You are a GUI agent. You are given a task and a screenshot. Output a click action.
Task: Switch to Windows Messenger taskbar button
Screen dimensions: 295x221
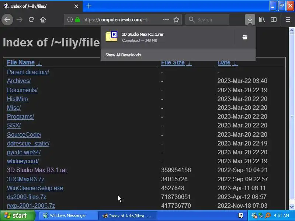pos(68,215)
